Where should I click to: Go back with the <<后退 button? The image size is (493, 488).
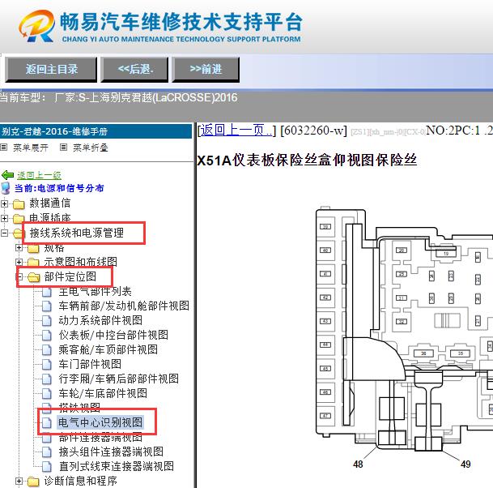click(x=134, y=69)
